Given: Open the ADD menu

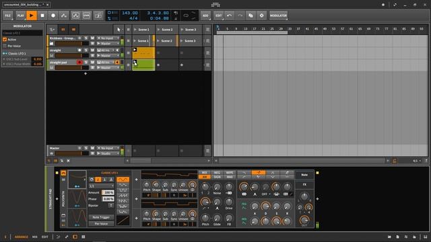Looking at the screenshot, I should click(205, 15).
